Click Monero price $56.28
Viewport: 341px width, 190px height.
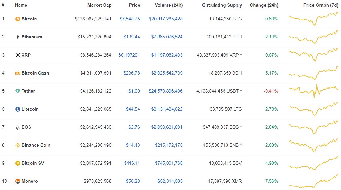pyautogui.click(x=133, y=181)
